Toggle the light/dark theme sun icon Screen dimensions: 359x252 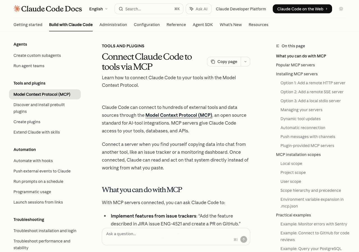[x=341, y=9]
